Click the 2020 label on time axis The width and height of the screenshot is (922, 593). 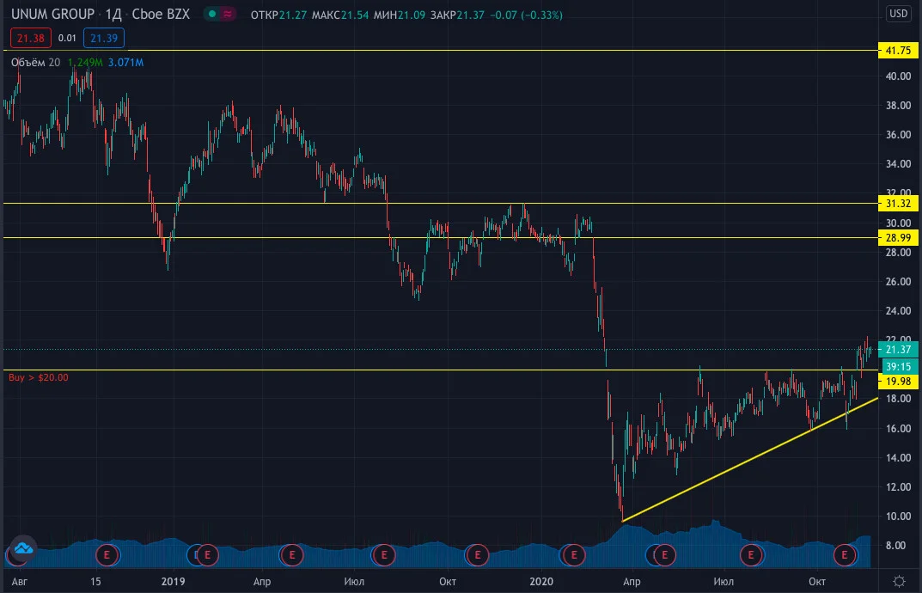pos(541,581)
